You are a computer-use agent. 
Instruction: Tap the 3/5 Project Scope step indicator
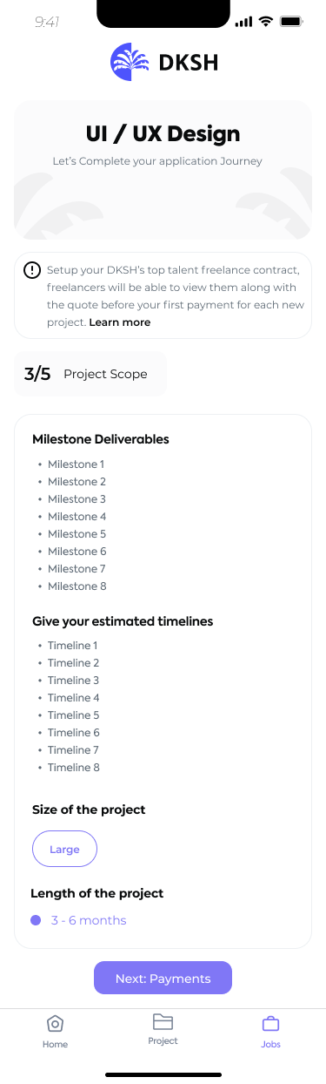90,374
